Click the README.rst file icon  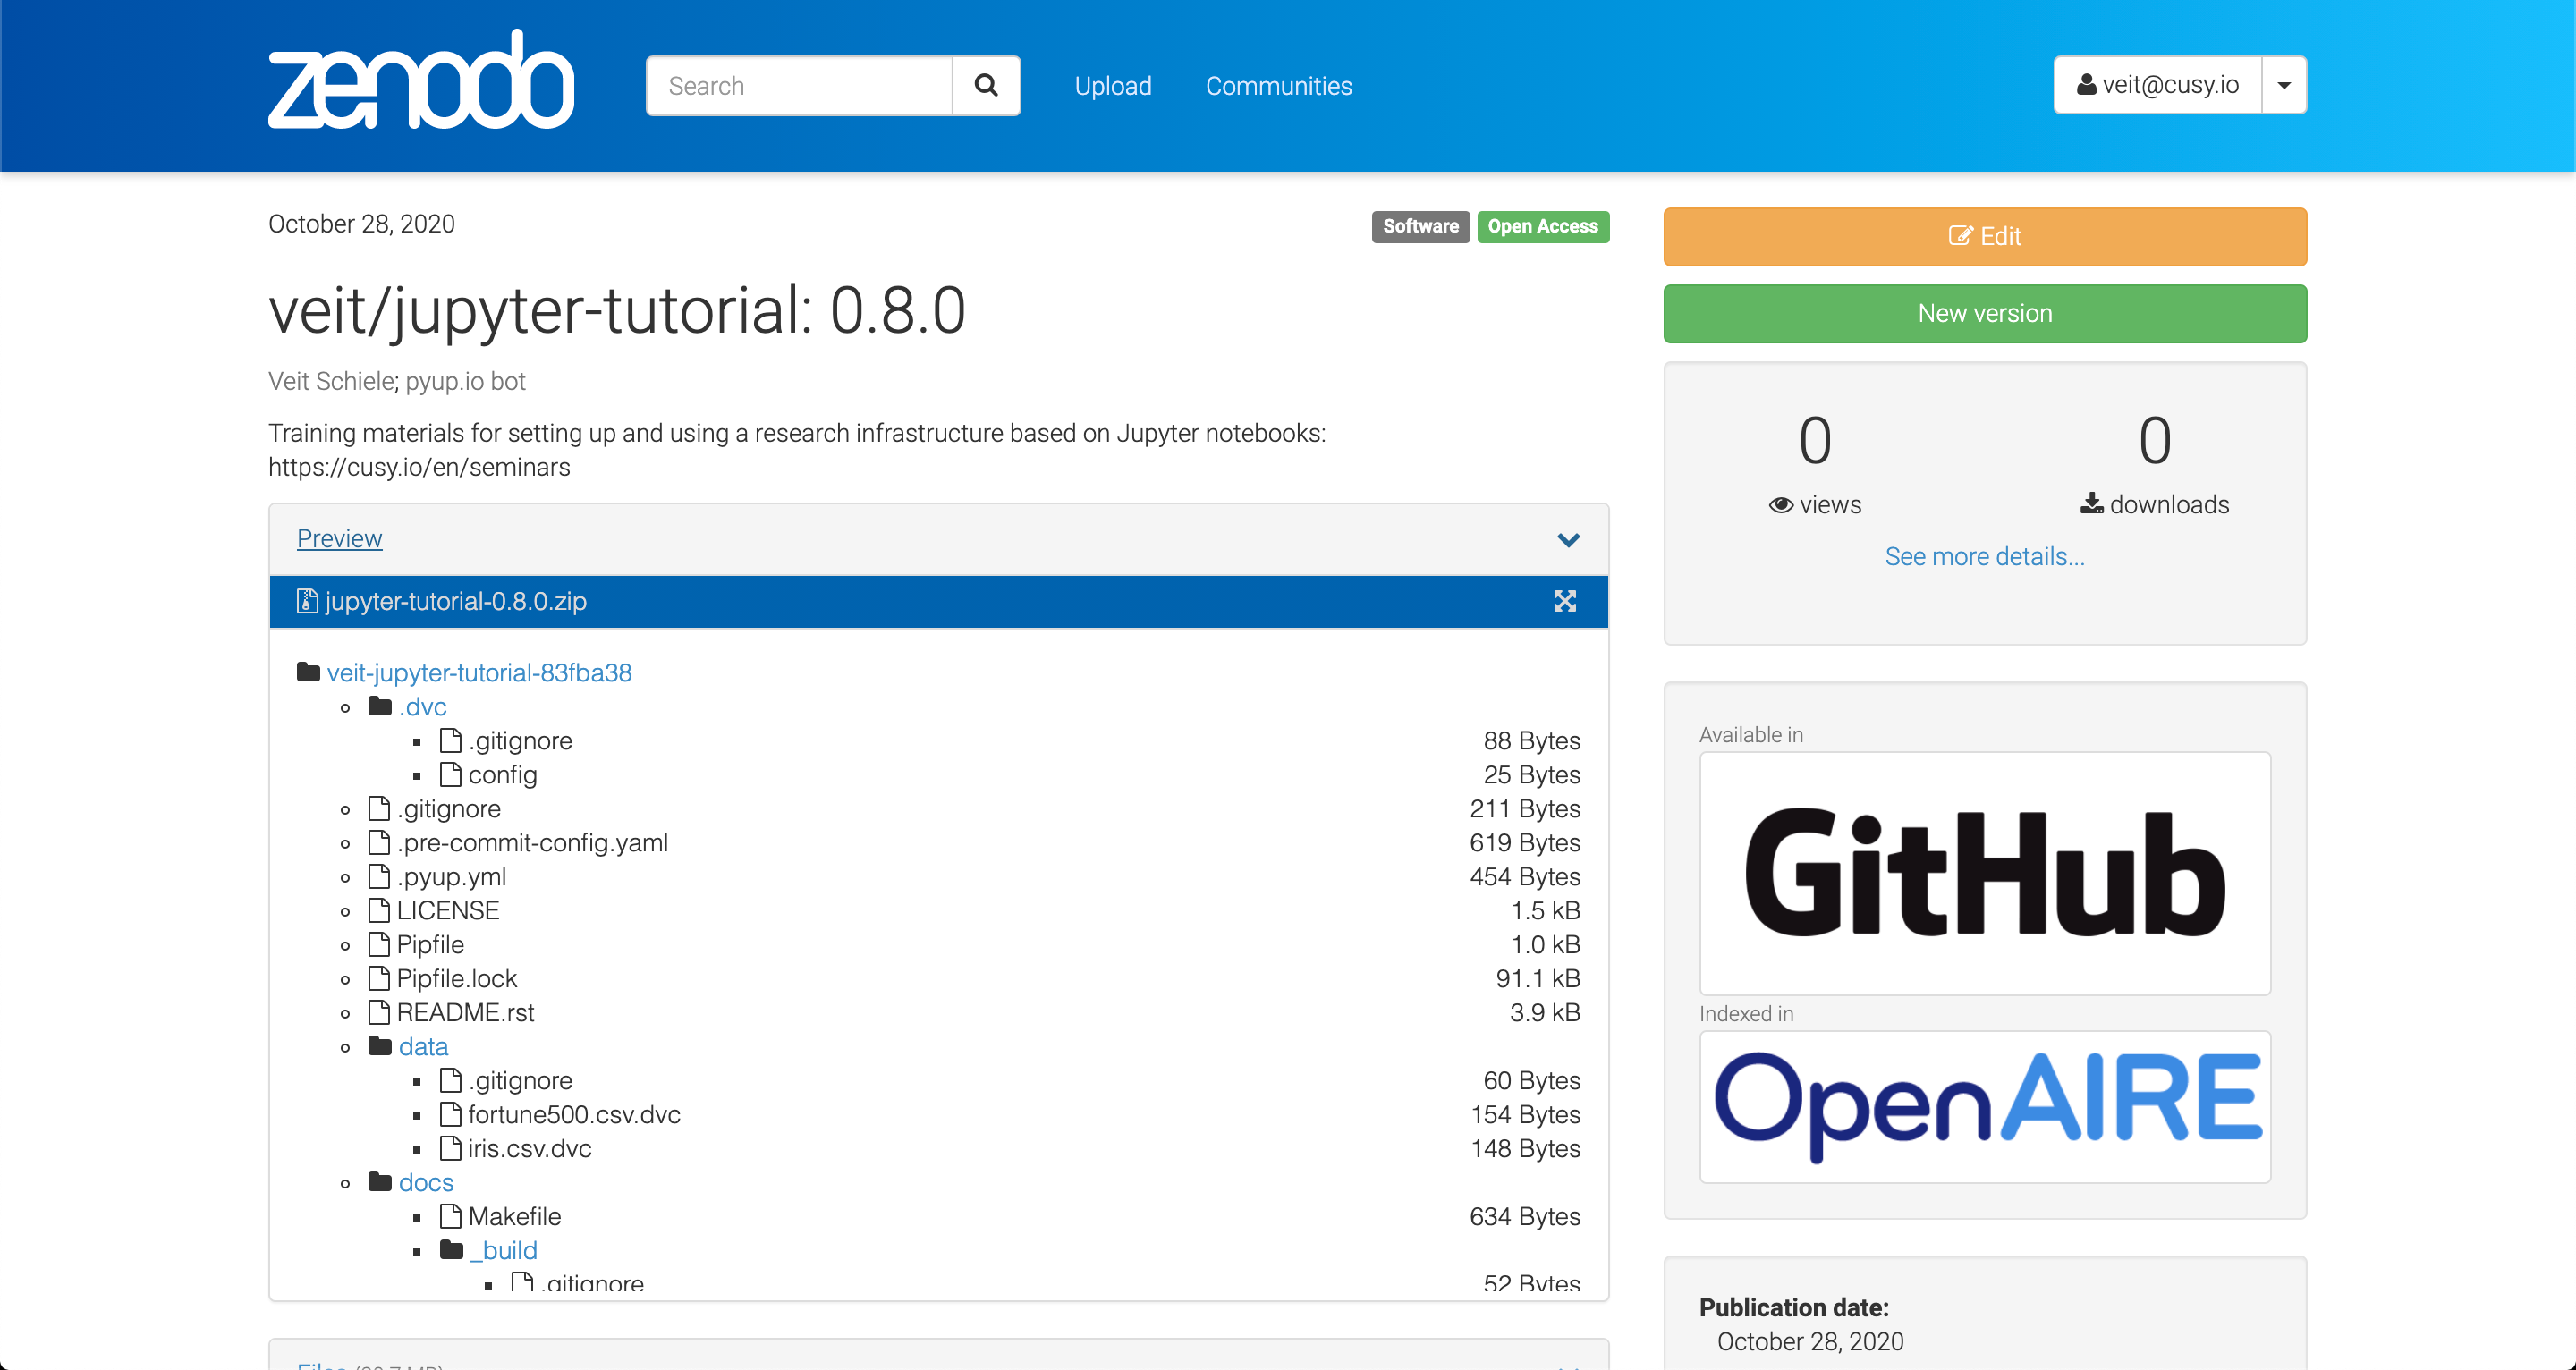click(379, 1012)
